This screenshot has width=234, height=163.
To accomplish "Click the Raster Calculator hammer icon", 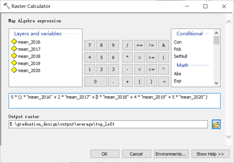I will (x=6, y=6).
